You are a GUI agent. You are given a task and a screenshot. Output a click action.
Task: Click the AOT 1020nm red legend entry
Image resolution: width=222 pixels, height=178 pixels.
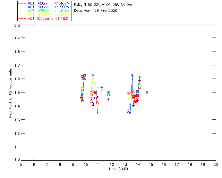coord(44,18)
